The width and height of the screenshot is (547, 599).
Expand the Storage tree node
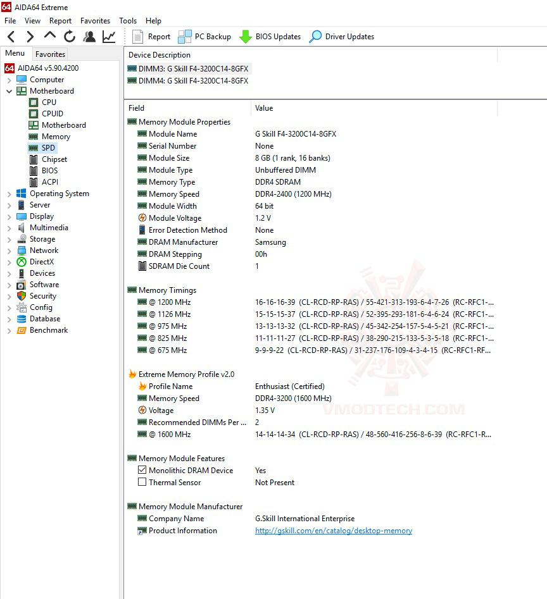[9, 240]
